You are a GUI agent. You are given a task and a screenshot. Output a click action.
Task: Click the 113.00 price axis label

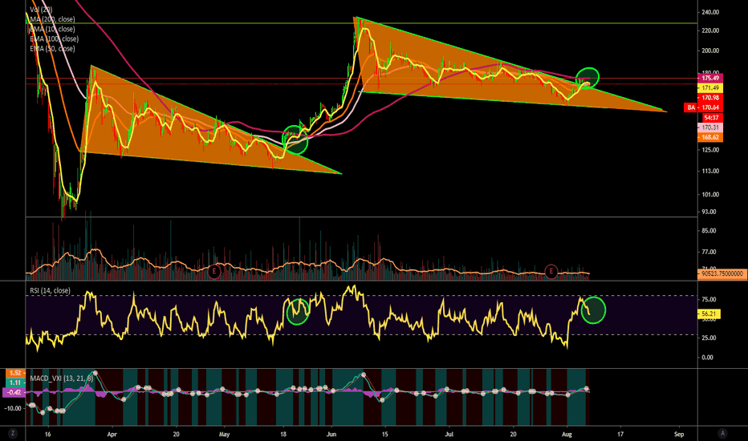pos(710,171)
